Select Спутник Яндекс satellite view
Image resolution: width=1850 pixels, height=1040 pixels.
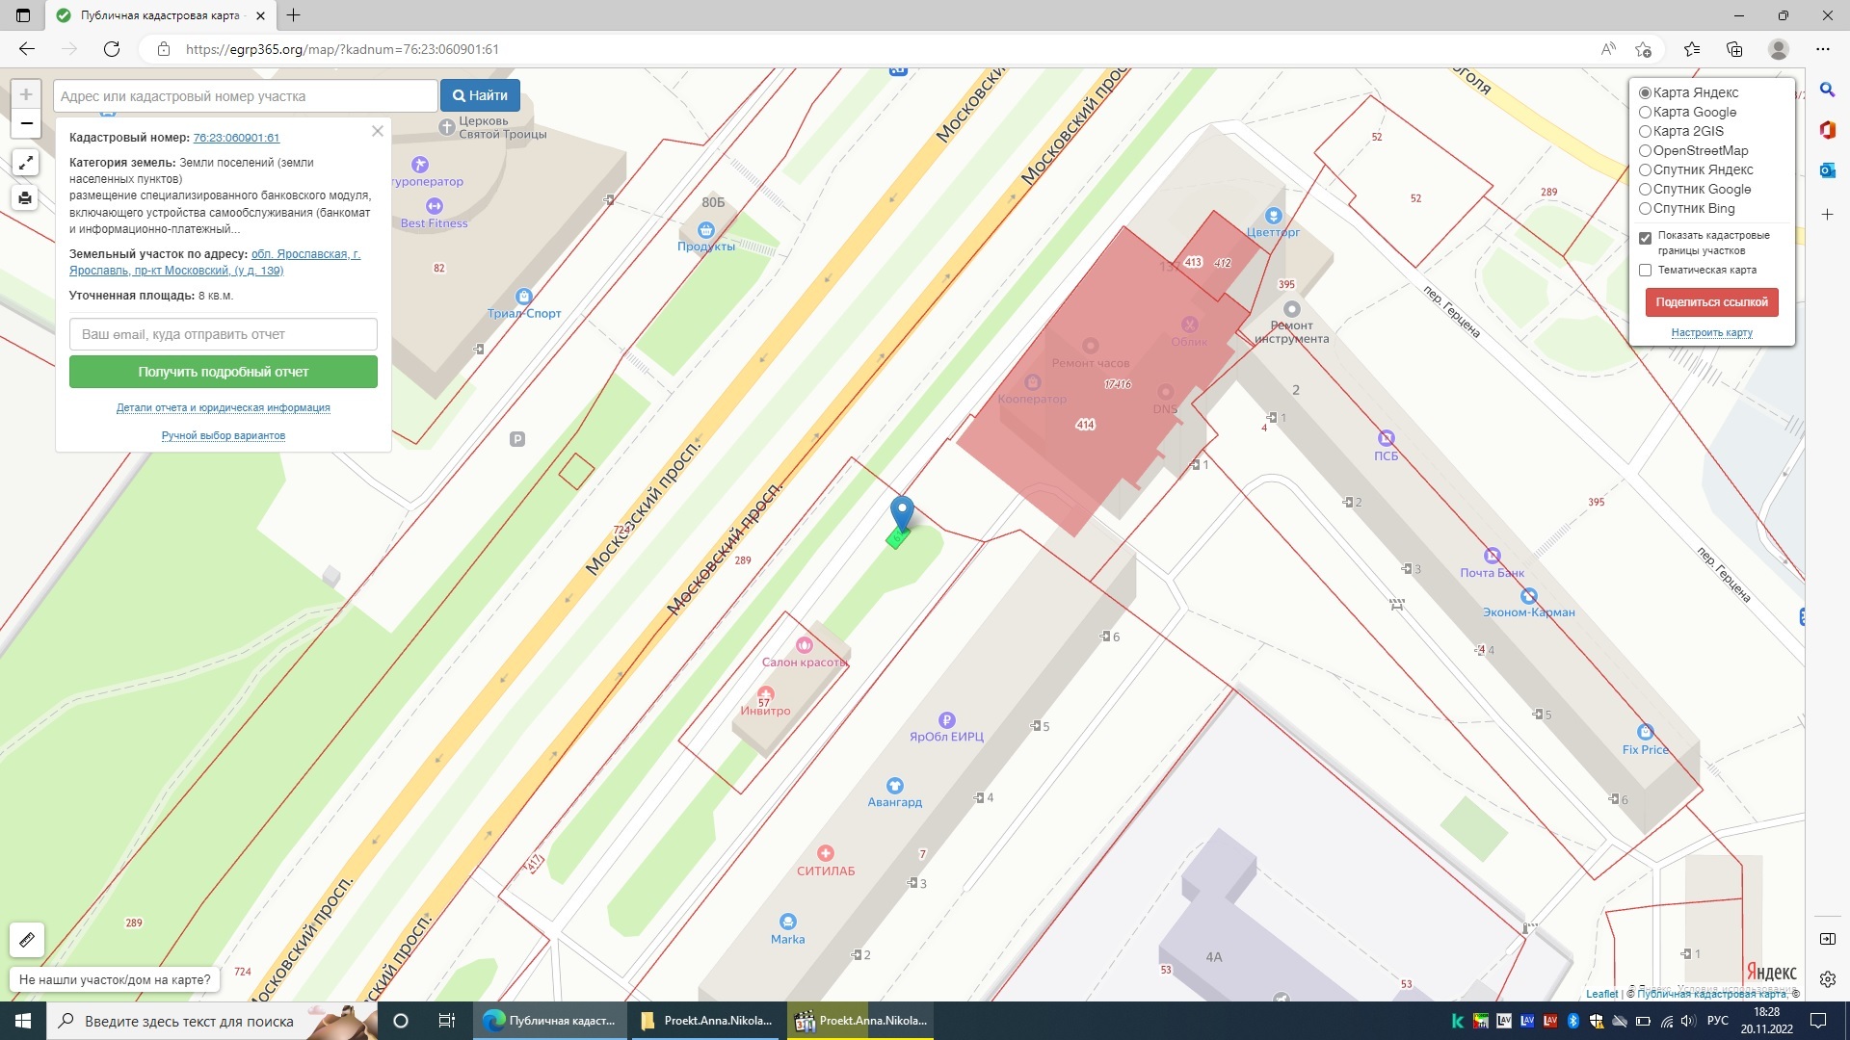tap(1646, 169)
